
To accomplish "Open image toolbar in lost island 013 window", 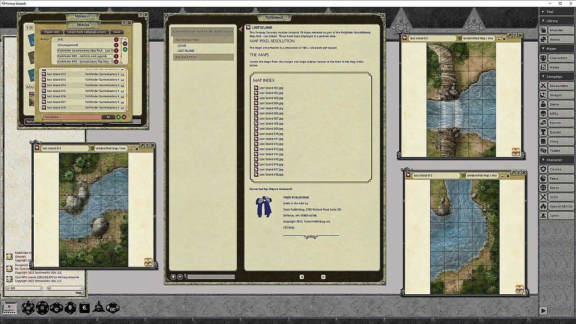I will (148, 262).
